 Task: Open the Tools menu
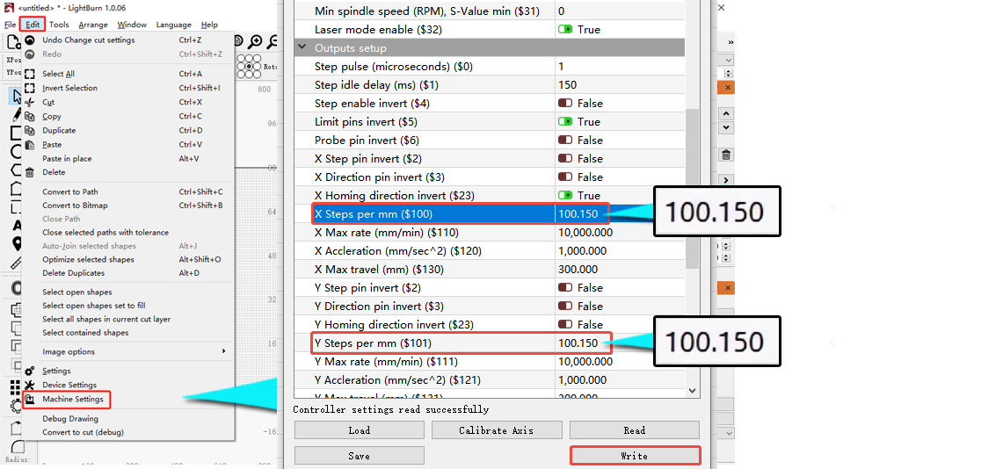point(59,25)
